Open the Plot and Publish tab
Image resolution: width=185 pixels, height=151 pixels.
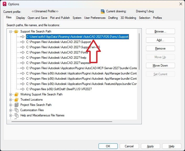click(60, 18)
